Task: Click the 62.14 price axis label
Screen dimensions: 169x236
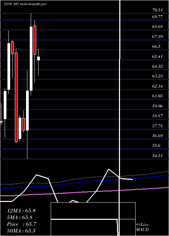Action: pos(158,86)
